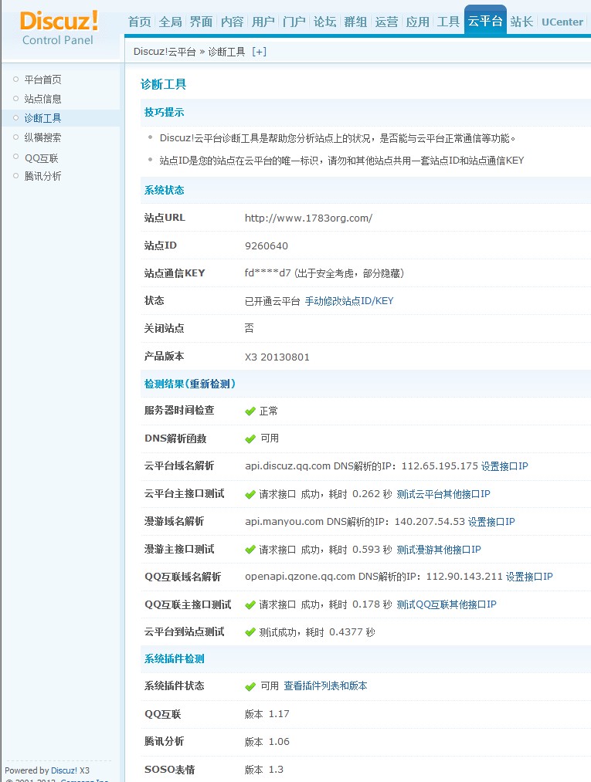The image size is (591, 782).
Task: Open the 工具 top menu
Action: 448,22
